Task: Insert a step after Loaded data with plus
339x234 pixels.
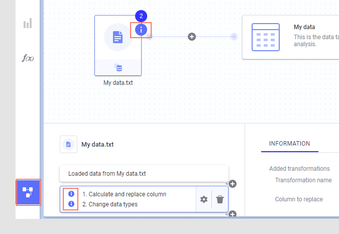Action: [233, 183]
